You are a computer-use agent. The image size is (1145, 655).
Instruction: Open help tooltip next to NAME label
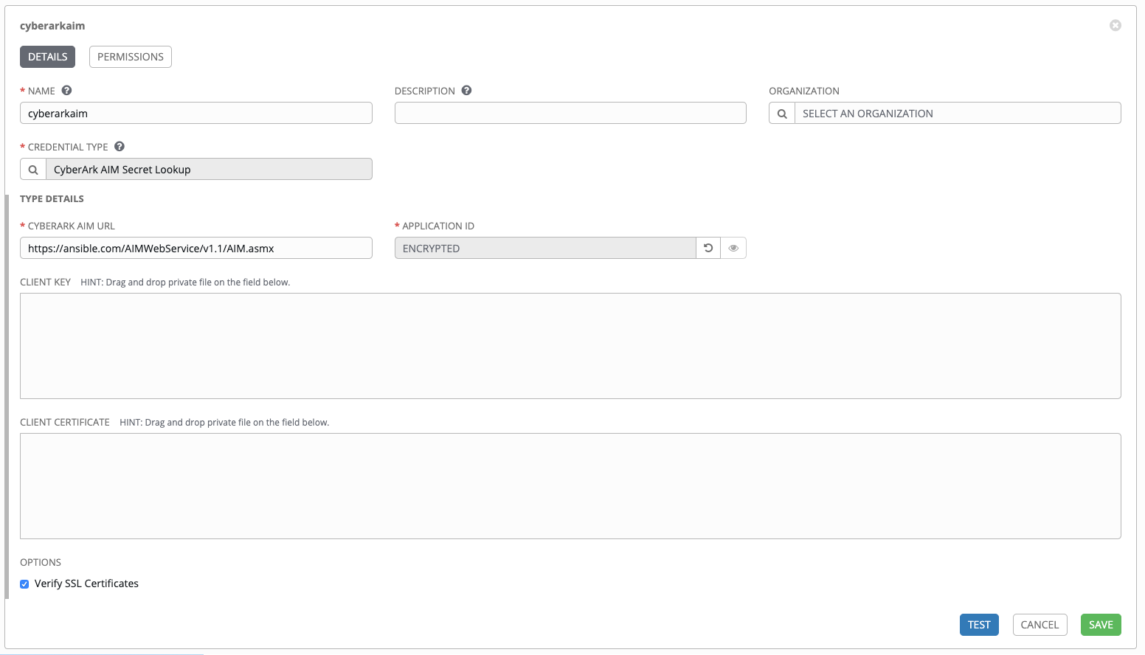click(66, 91)
